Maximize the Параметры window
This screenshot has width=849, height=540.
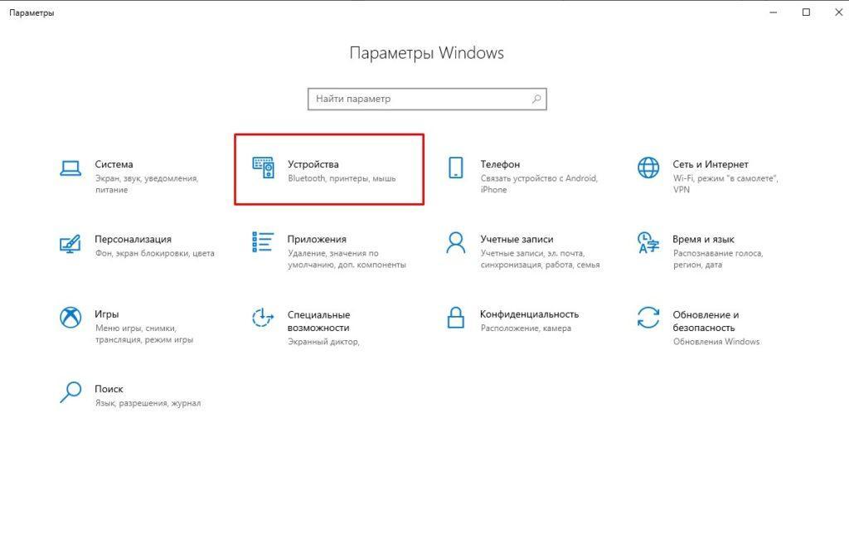[x=806, y=12]
